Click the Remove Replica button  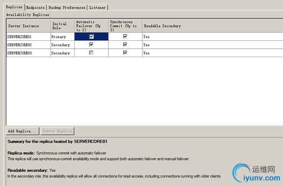[57, 131]
